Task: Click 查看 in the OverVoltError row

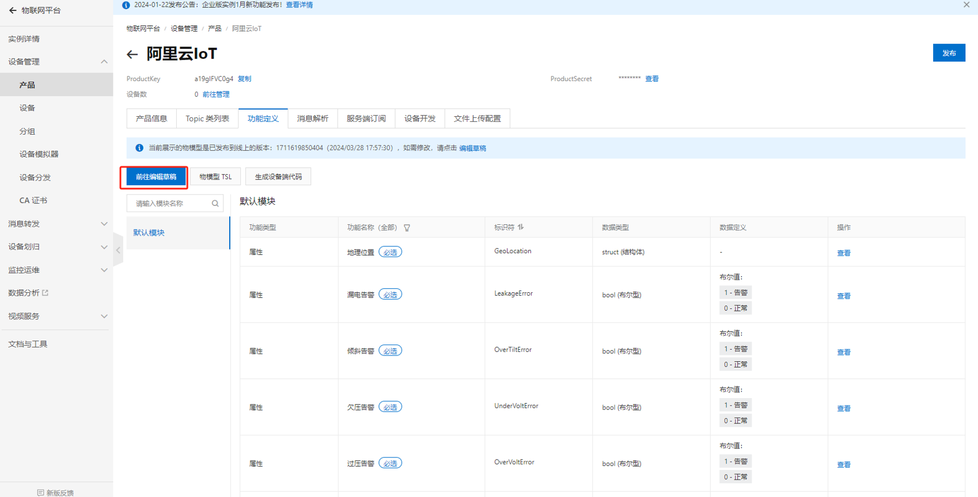Action: coord(844,465)
